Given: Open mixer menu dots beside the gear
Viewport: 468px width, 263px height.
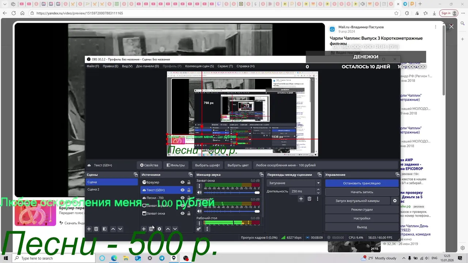Looking at the screenshot, I should (x=207, y=229).
